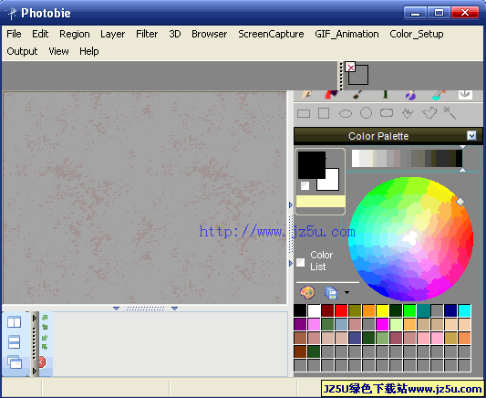Toggle the Color List checkbox
486x398 pixels.
[300, 262]
